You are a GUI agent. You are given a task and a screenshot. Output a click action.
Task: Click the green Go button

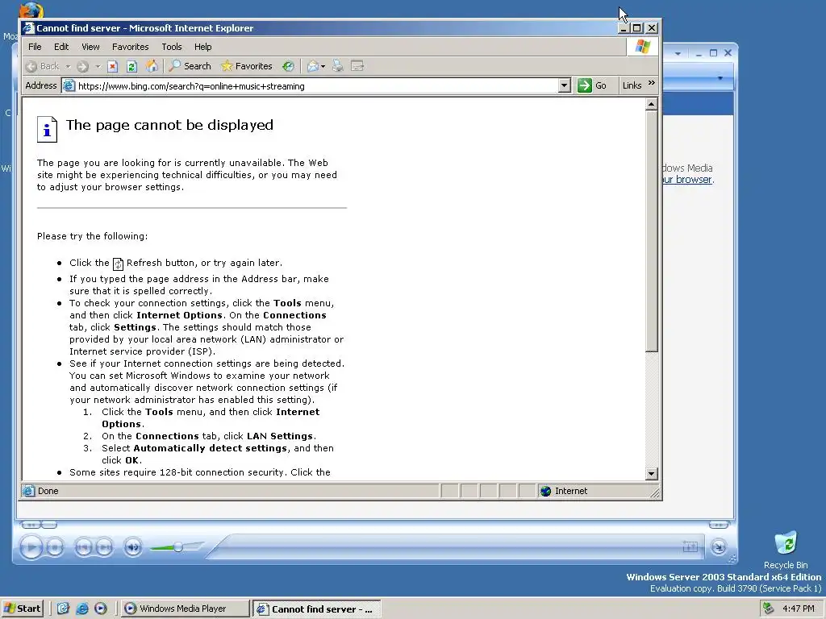coord(592,85)
